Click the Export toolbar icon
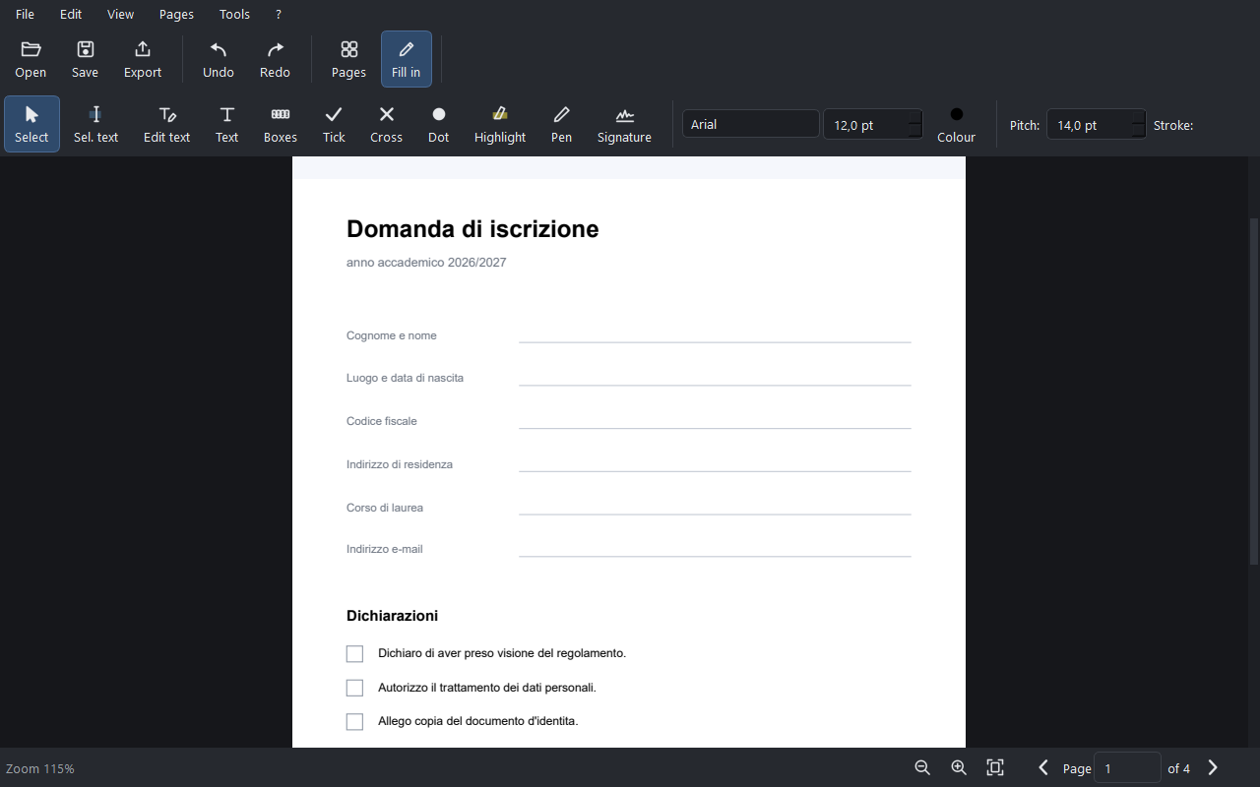The height and width of the screenshot is (787, 1260). pyautogui.click(x=143, y=59)
